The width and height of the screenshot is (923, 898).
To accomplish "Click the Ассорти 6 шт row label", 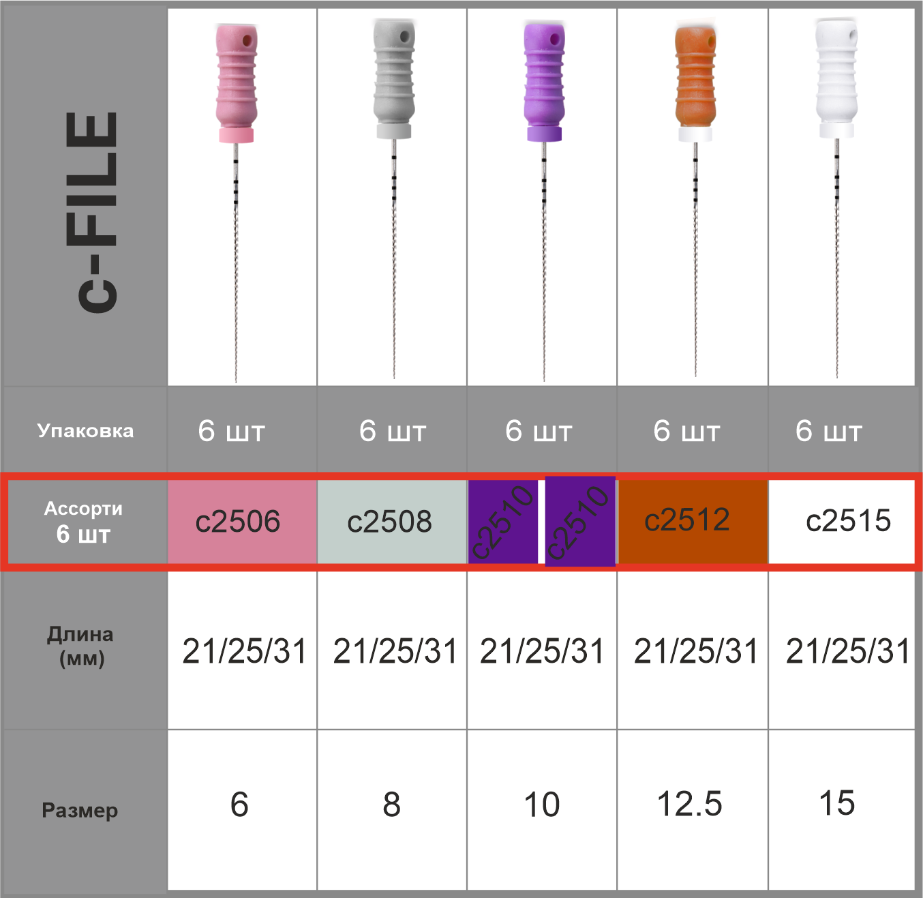I will 83,522.
